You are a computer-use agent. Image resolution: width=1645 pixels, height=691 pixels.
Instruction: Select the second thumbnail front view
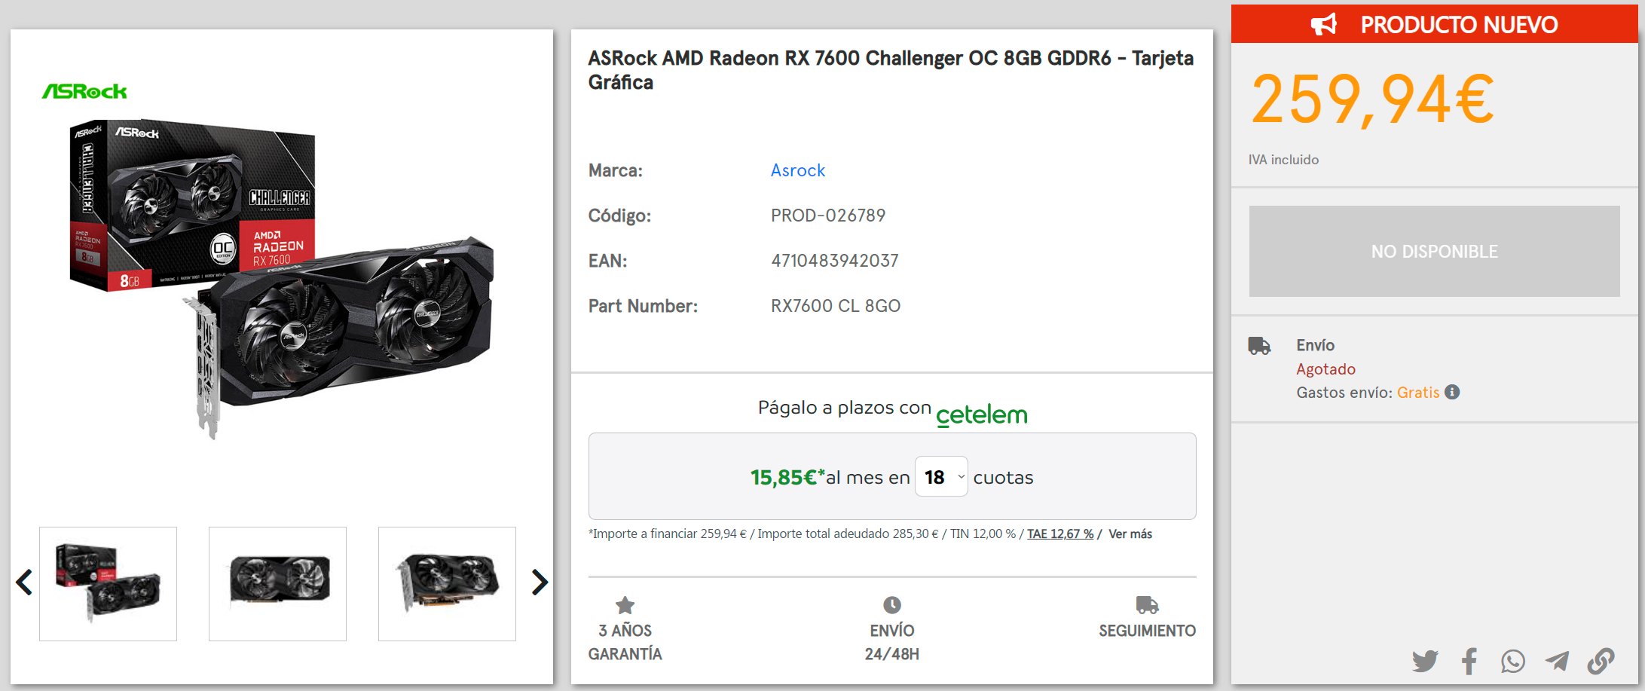click(277, 583)
